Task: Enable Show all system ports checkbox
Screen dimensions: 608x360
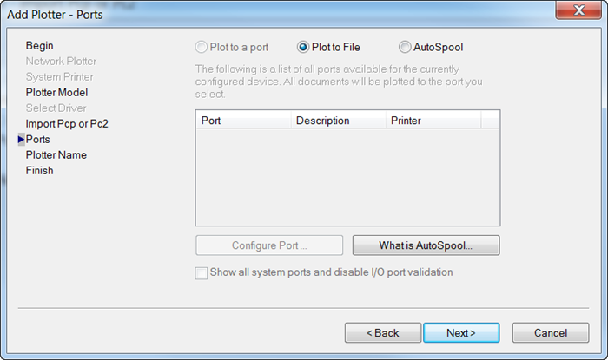Action: 202,273
